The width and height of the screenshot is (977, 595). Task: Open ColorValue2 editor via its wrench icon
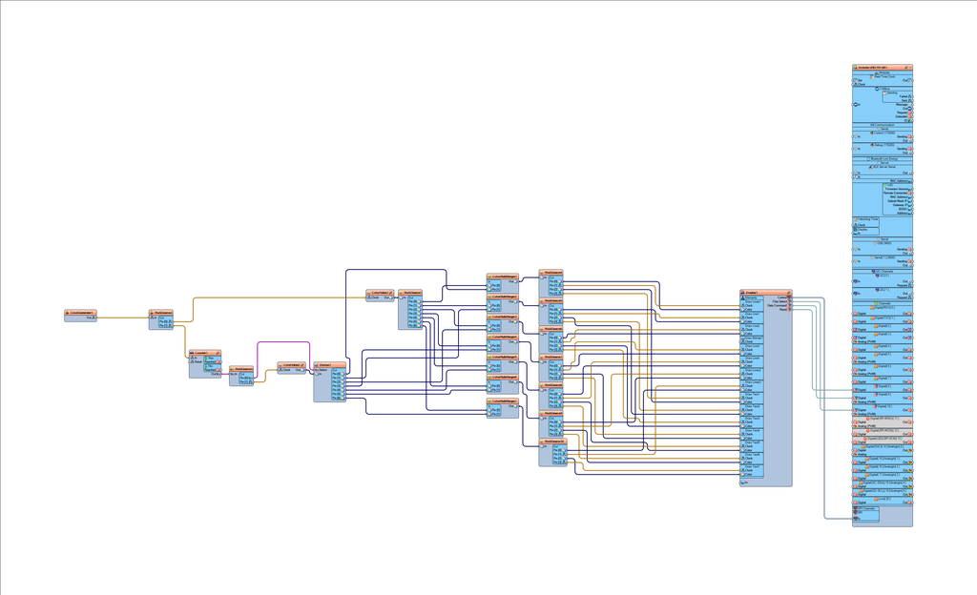[x=304, y=365]
